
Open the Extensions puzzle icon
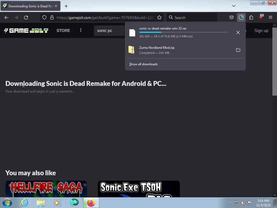(251, 18)
